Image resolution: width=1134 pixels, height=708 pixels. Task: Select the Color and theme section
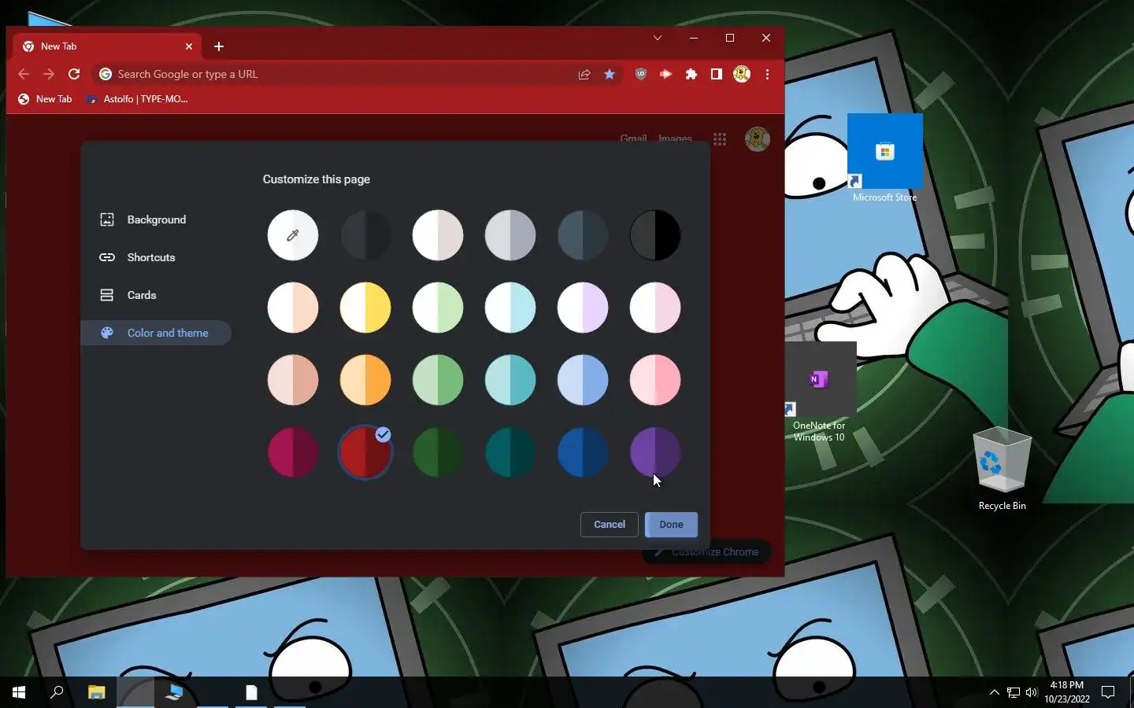point(156,333)
